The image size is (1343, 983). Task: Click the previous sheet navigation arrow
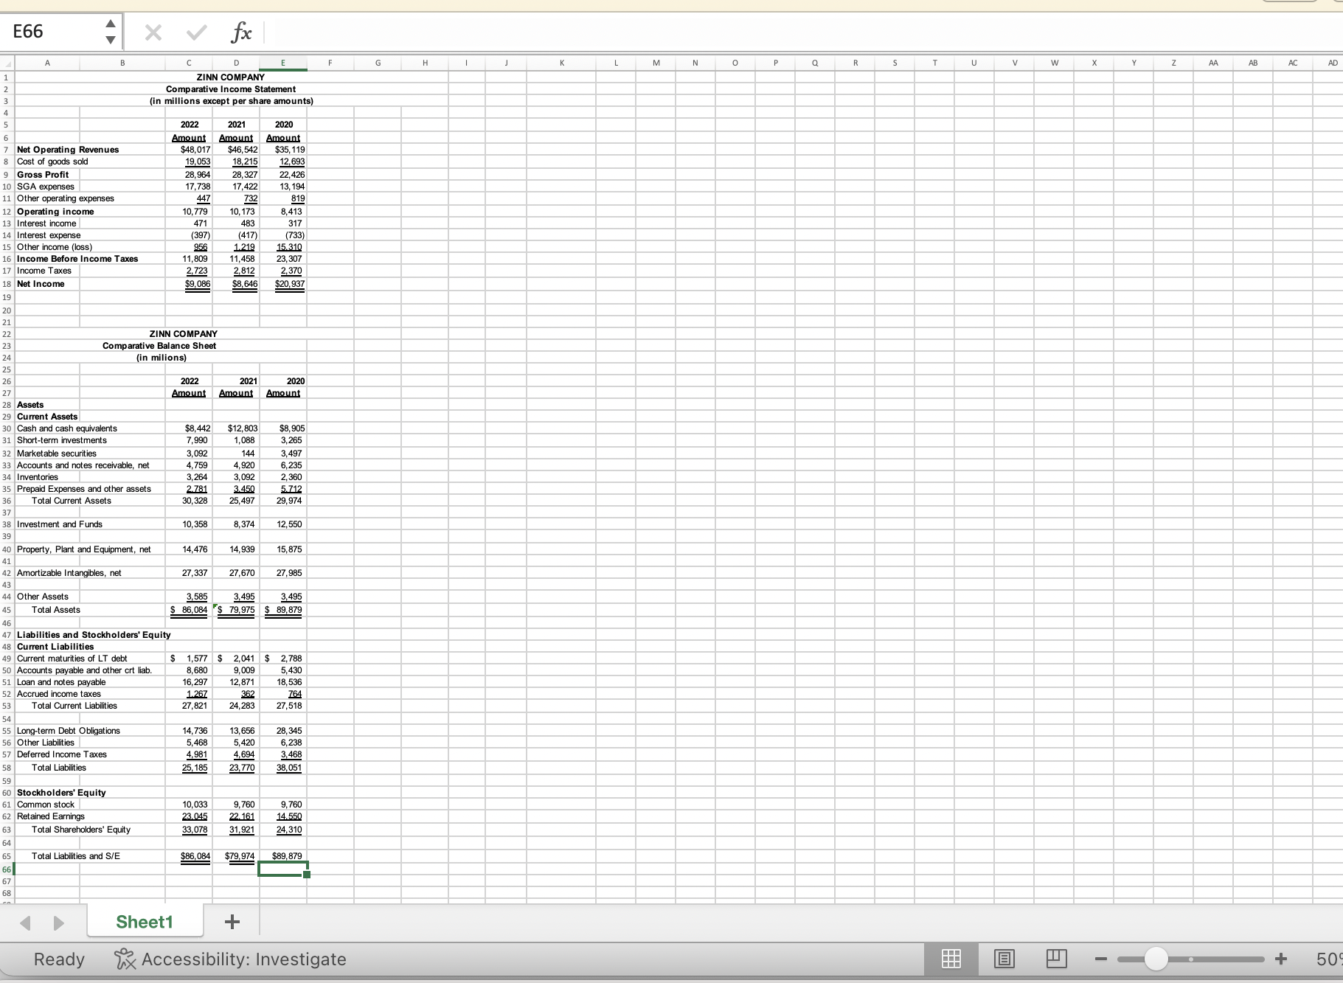[x=27, y=923]
